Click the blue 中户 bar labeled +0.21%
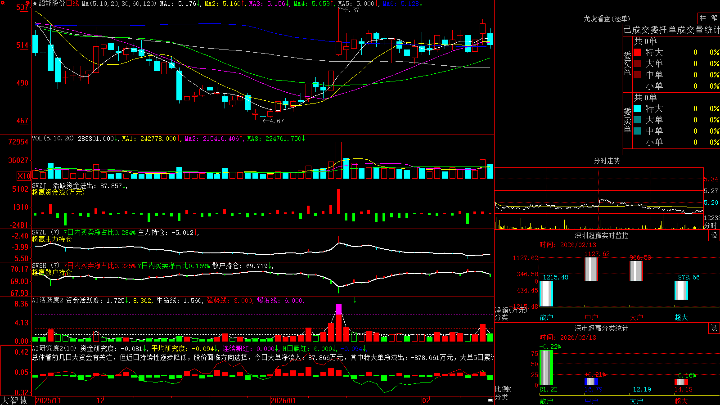 point(591,382)
